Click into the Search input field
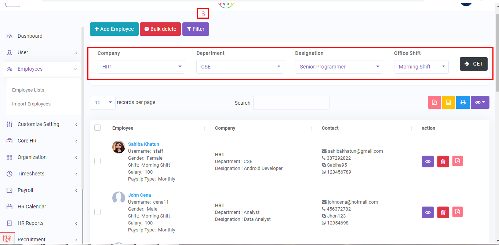This screenshot has height=245, width=499. tap(291, 103)
